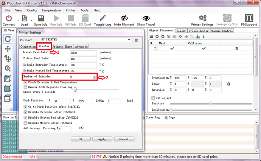Toggle Check Extruder & Bed Temperature checkbox
This screenshot has height=161, width=261.
click(x=25, y=82)
